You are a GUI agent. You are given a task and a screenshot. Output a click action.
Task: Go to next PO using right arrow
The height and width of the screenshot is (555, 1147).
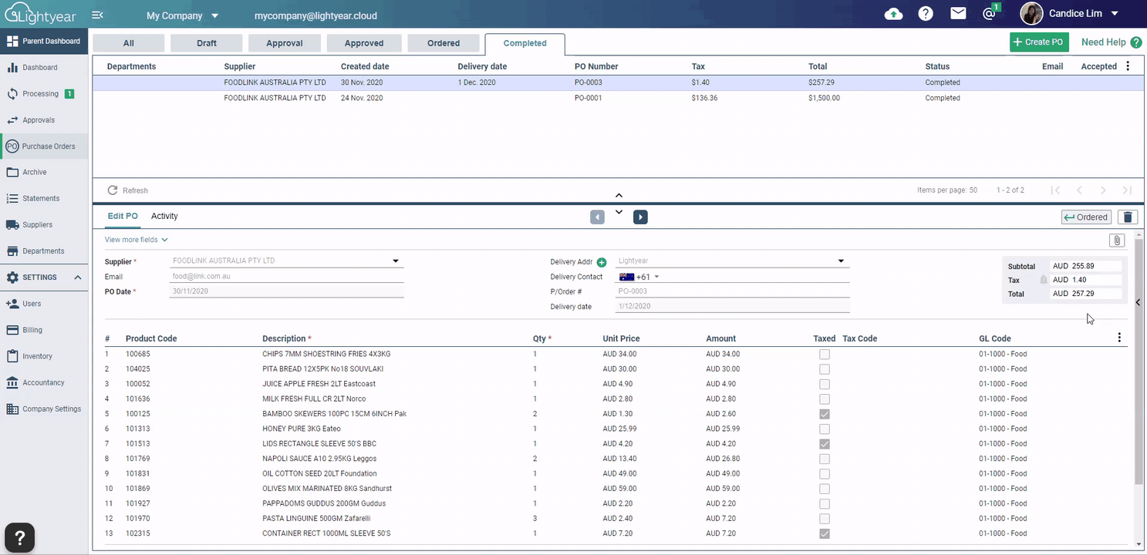pos(640,217)
